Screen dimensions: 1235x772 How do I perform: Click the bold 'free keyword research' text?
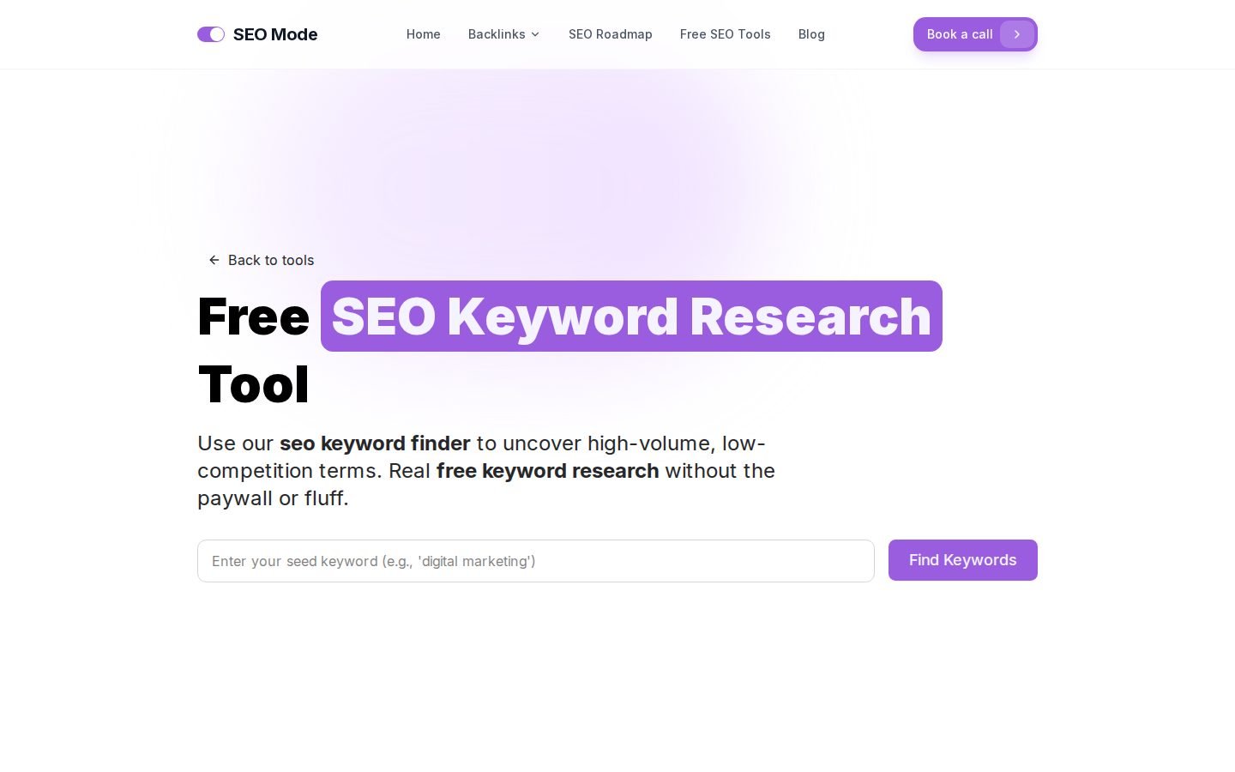point(547,471)
